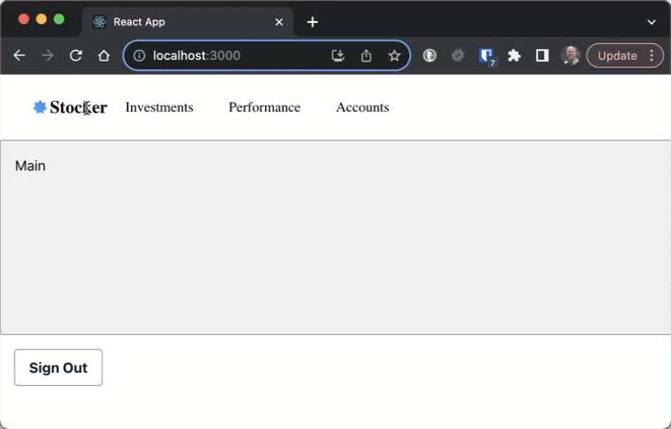
Task: Expand the tab search chevron
Action: click(652, 22)
